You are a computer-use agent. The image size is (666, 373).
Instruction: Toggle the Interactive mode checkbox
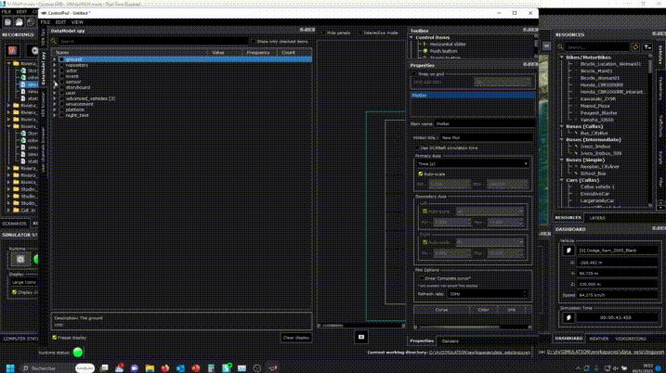coord(360,32)
